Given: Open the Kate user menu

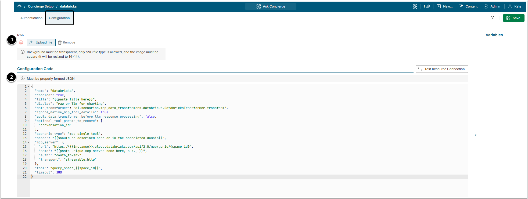Looking at the screenshot, I should pos(515,6).
